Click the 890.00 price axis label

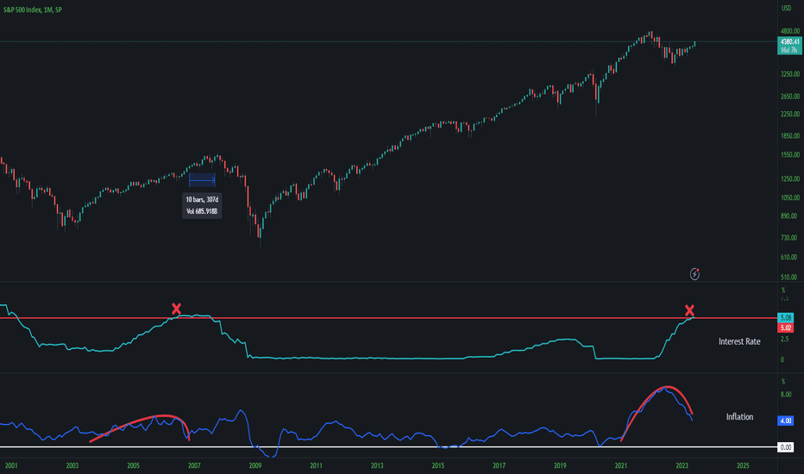(x=789, y=216)
